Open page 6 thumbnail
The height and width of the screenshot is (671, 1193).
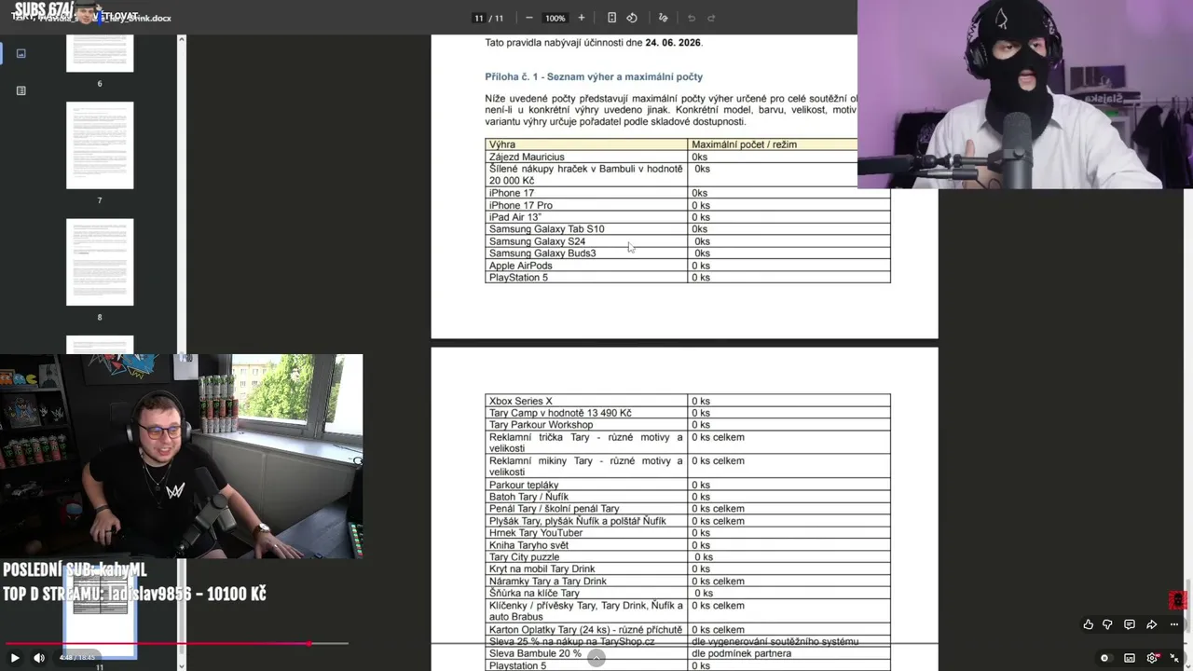[x=100, y=53]
